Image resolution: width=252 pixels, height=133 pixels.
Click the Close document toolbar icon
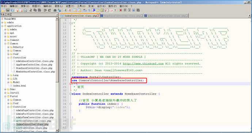tap(17, 10)
